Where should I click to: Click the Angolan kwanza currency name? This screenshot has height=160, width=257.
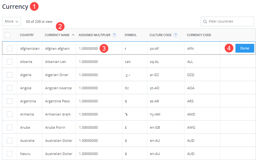pyautogui.click(x=58, y=88)
